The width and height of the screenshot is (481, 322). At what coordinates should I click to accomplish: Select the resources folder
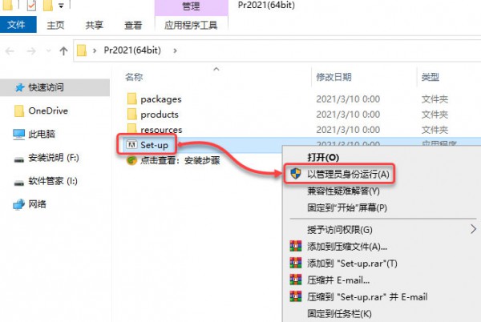[x=161, y=130]
